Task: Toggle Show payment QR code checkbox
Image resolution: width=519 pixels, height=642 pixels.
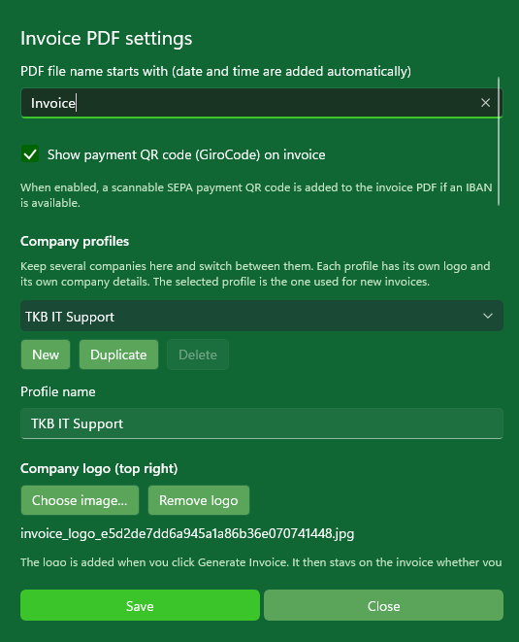Action: (x=30, y=154)
